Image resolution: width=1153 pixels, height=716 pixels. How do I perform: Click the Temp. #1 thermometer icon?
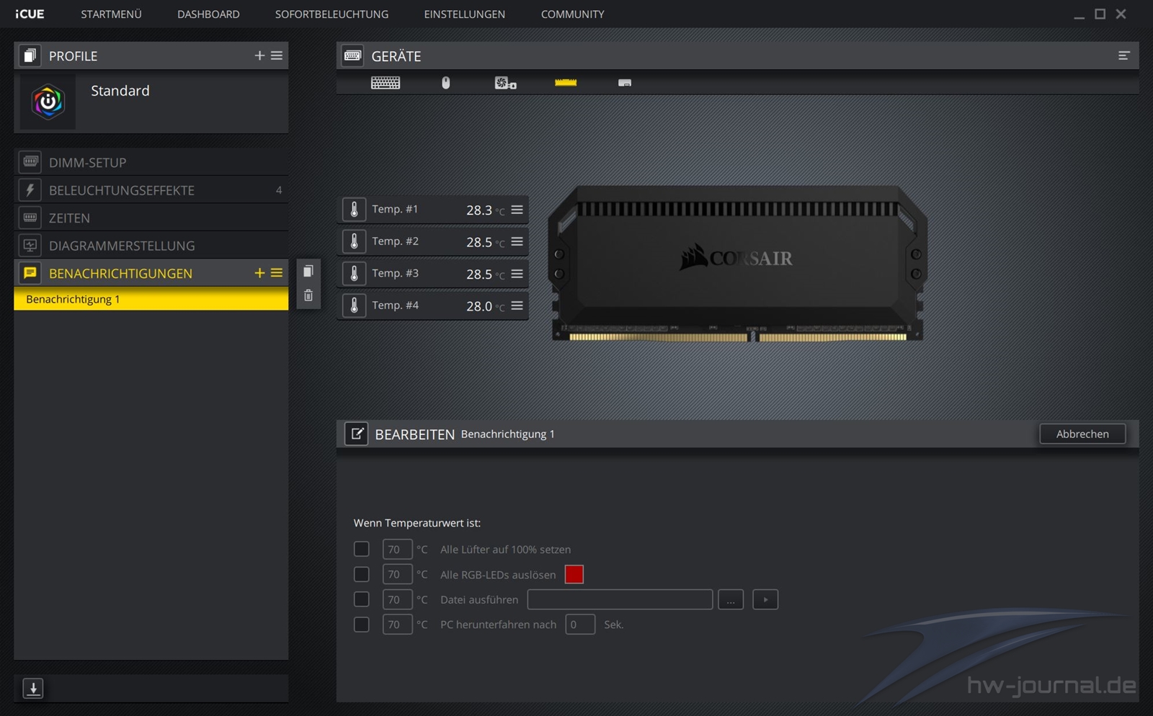[354, 209]
